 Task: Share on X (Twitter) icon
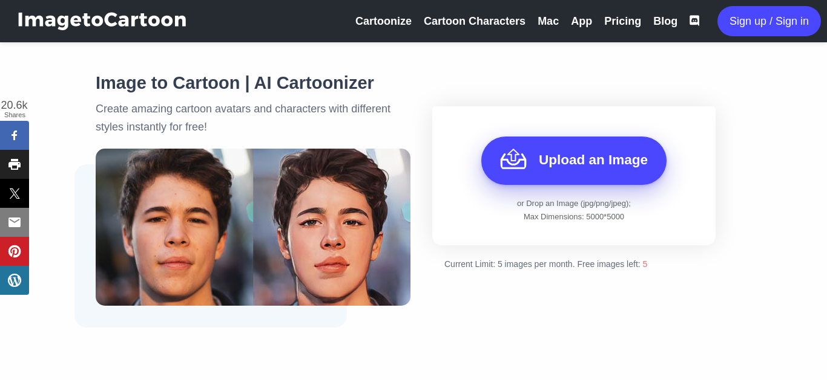click(x=15, y=193)
